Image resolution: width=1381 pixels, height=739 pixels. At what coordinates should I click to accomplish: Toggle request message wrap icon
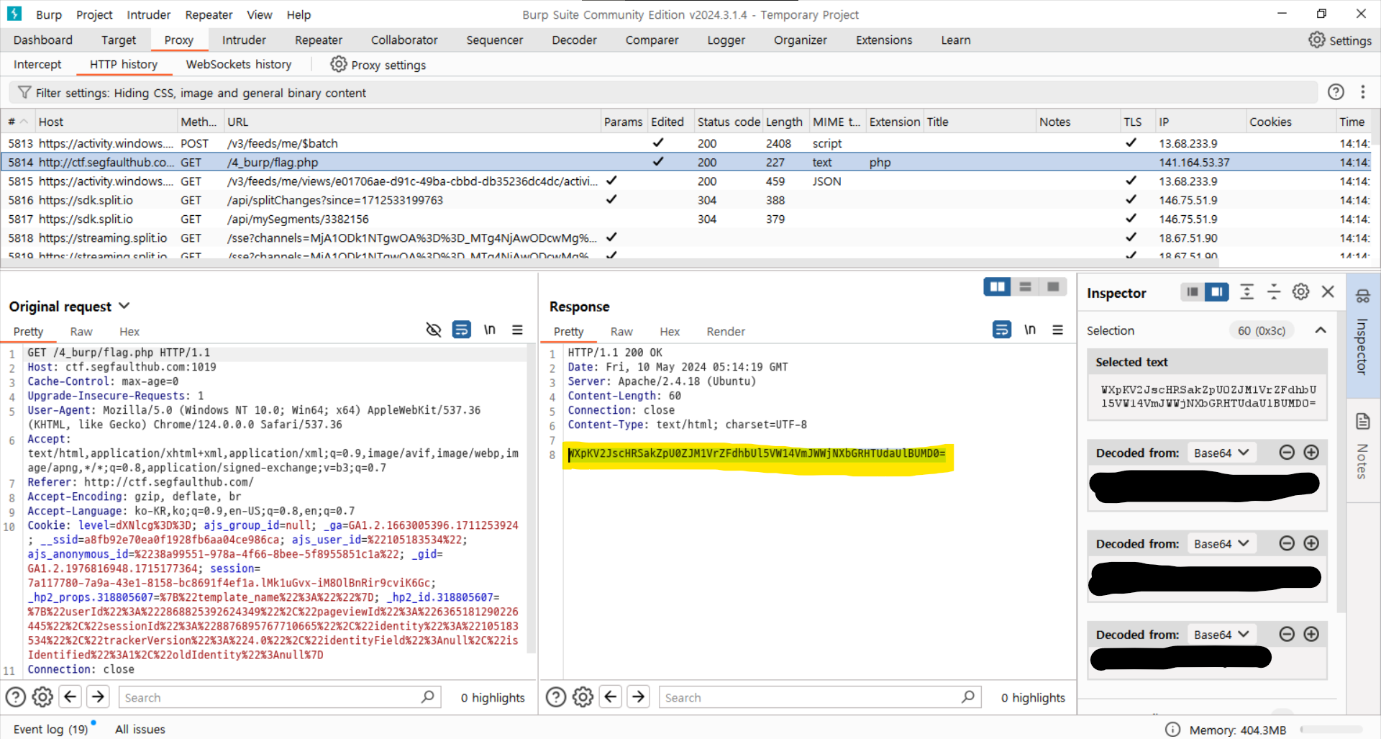(461, 330)
